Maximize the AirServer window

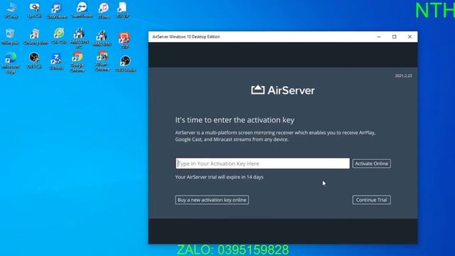coord(395,37)
